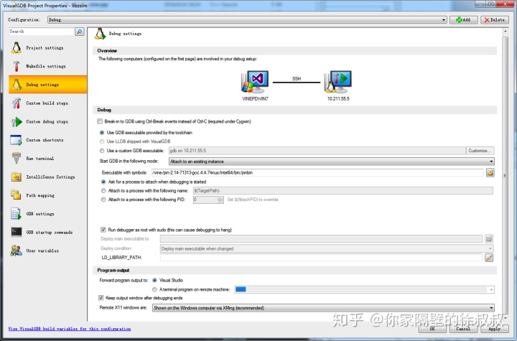Click the Path mapping folders icon

pos(16,195)
